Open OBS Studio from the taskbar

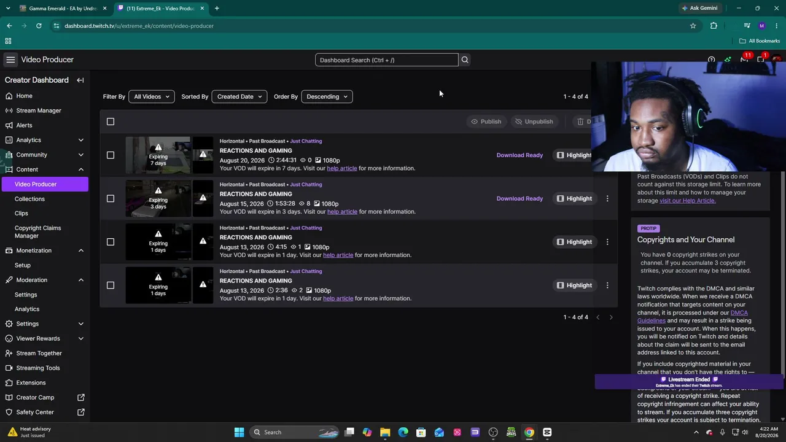493,432
